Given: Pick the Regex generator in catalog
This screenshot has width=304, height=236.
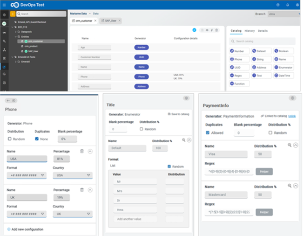Looking at the screenshot, I should point(237,76).
